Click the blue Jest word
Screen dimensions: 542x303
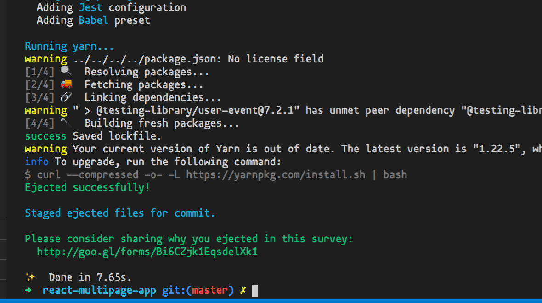point(90,8)
